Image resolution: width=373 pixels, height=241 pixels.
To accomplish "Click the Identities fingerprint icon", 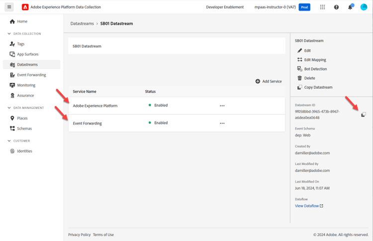I will 12,151.
